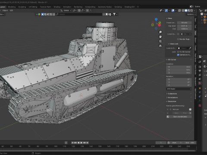
Task: Toggle the blue Show Gizmo button
Action: (x=166, y=10)
